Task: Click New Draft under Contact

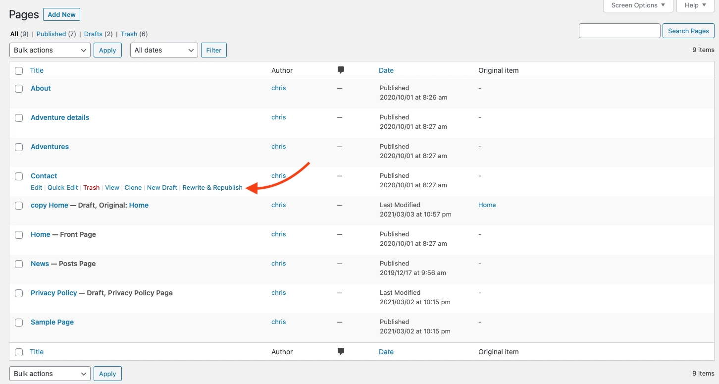Action: (162, 187)
